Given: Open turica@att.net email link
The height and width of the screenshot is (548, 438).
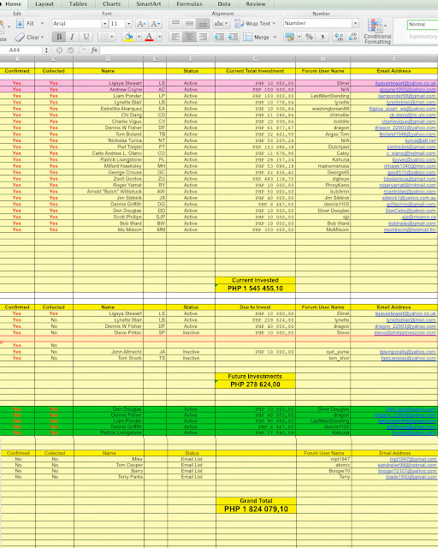Looking at the screenshot, I should click(420, 140).
